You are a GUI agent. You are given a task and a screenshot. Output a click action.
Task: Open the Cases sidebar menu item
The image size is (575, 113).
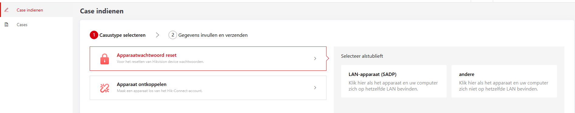37,25
